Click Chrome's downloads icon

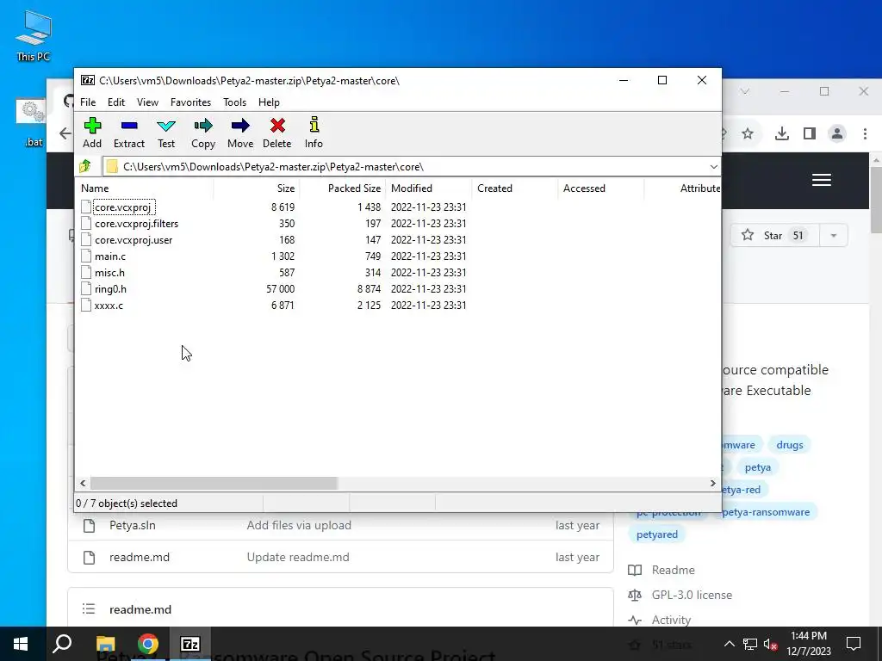pyautogui.click(x=781, y=133)
